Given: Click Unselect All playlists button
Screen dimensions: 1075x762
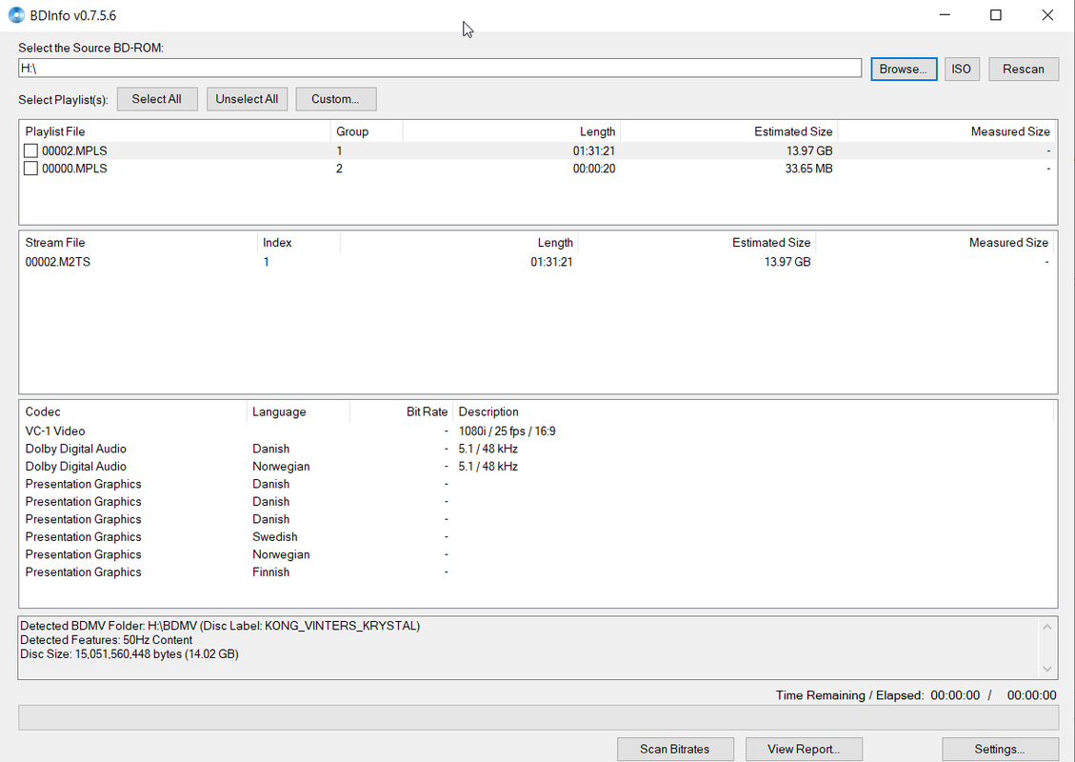Looking at the screenshot, I should [247, 99].
